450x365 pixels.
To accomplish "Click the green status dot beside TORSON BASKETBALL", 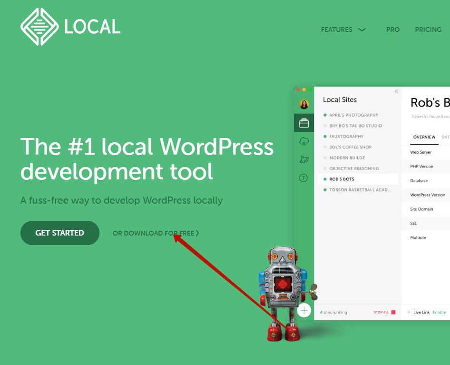I will 325,189.
